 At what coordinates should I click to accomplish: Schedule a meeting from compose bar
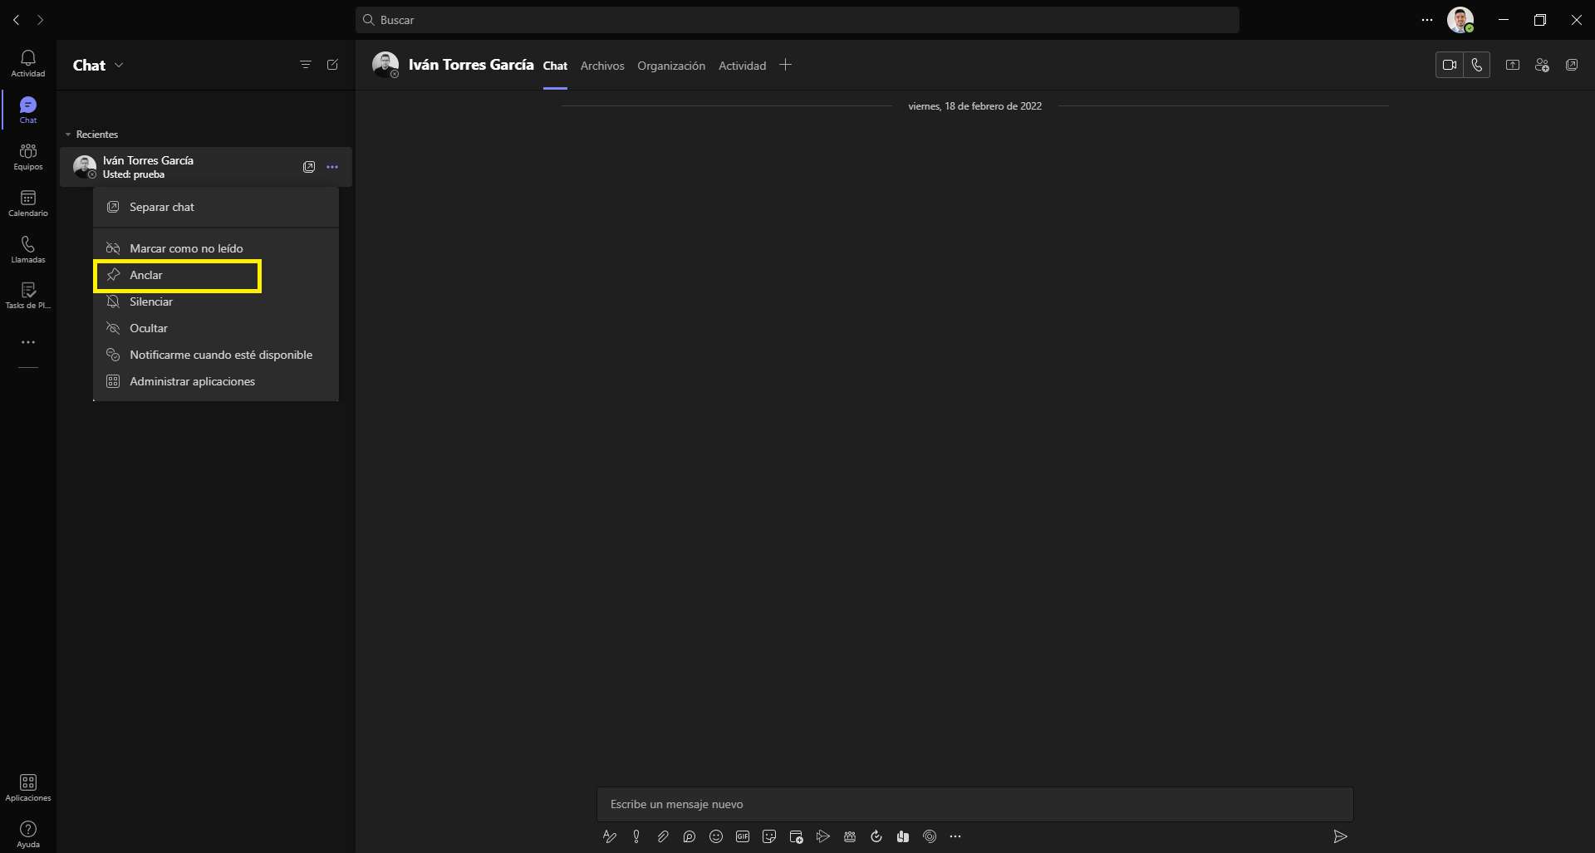[x=796, y=836]
